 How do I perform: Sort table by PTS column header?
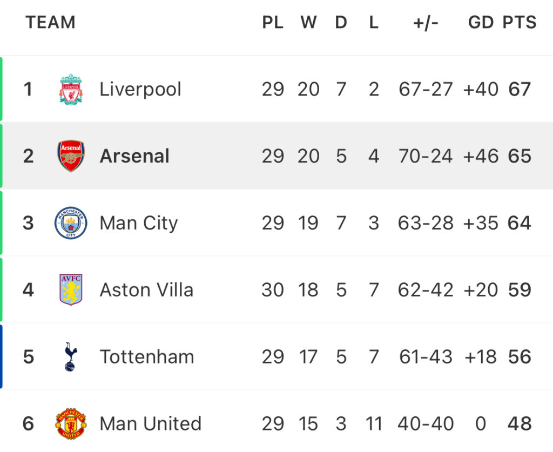tap(520, 23)
